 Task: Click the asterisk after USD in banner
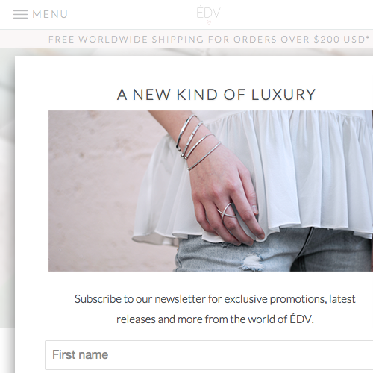tap(368, 37)
